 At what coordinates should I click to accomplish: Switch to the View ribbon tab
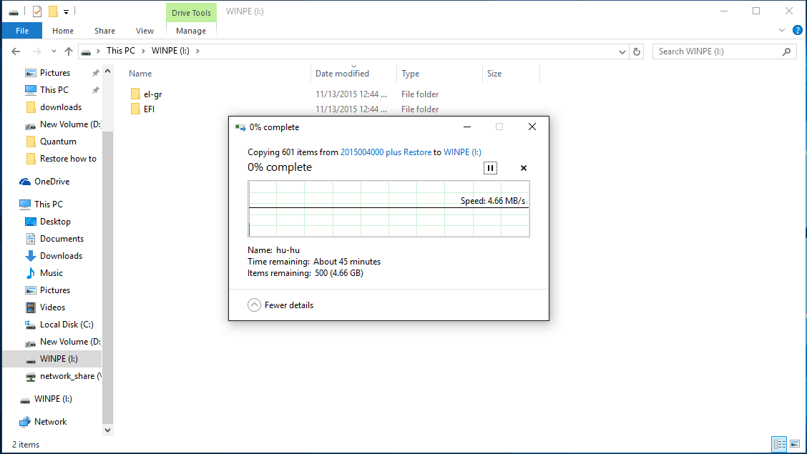click(145, 31)
